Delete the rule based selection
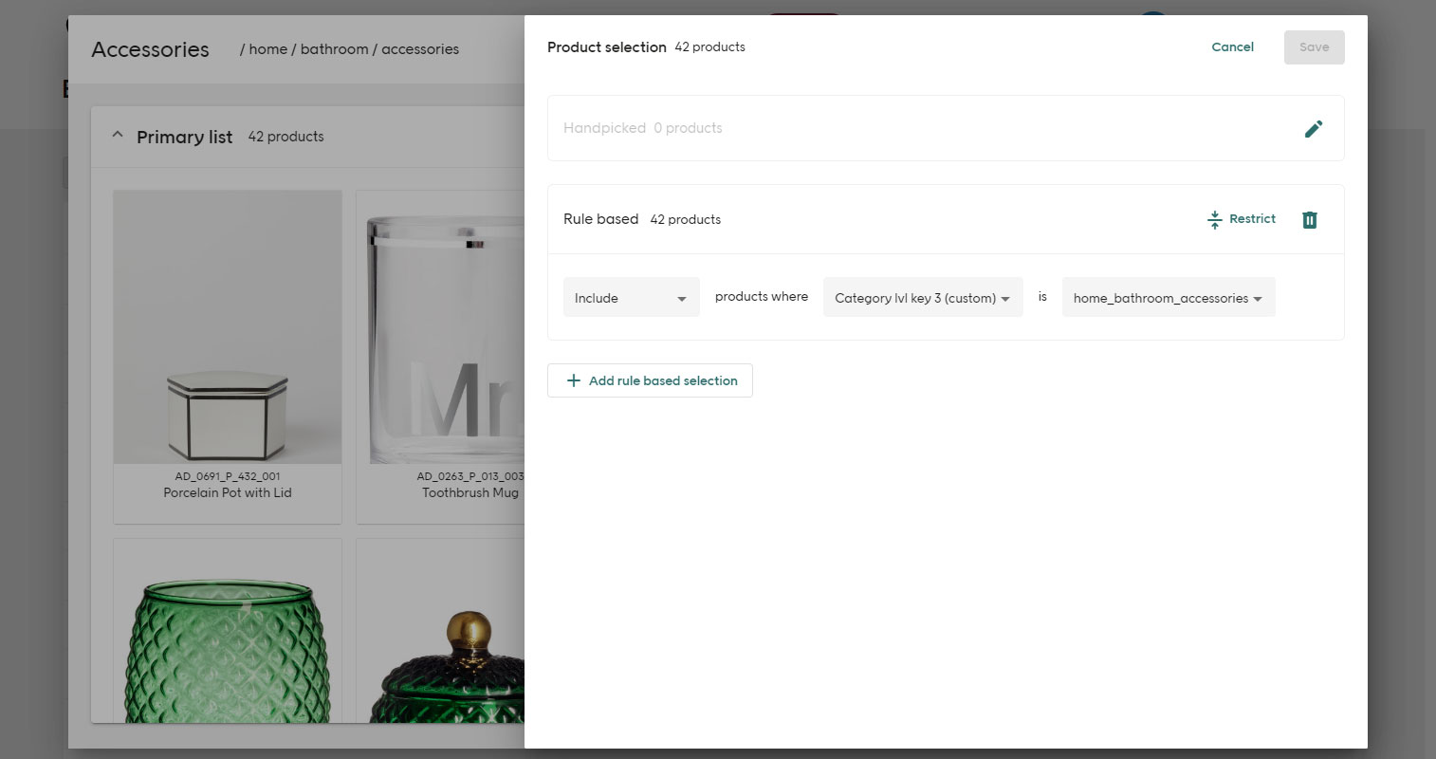 [1309, 220]
